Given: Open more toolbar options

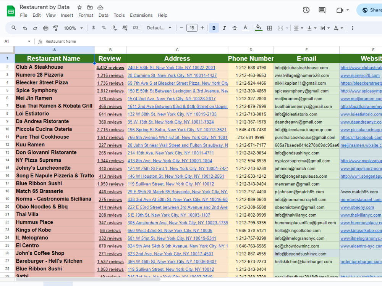Looking at the screenshot, I should 352,28.
